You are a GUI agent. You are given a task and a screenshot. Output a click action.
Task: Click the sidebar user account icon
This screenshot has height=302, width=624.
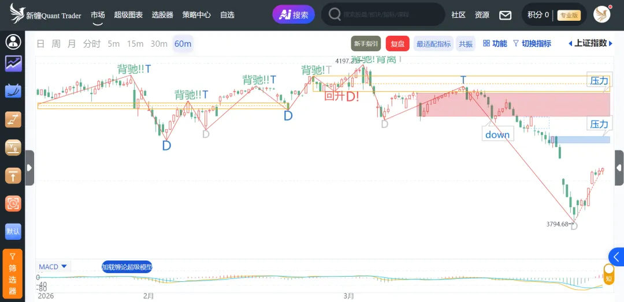pyautogui.click(x=13, y=41)
